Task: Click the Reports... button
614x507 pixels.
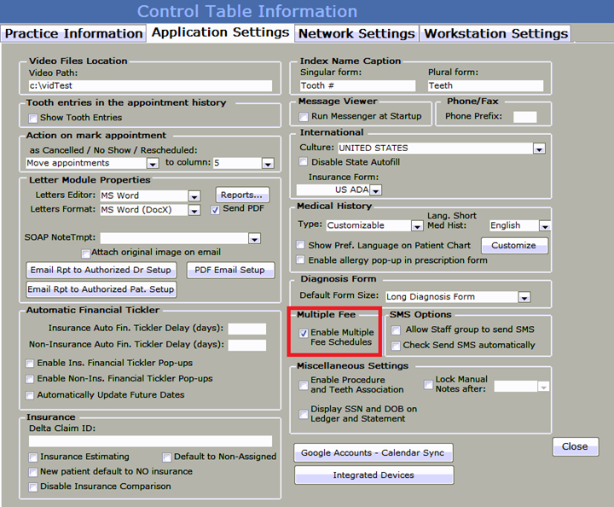Action: tap(242, 195)
